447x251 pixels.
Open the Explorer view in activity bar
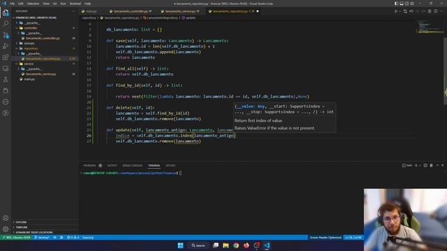coord(6,13)
